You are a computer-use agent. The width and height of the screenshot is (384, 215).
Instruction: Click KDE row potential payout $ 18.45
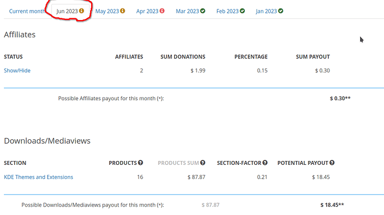tap(321, 177)
